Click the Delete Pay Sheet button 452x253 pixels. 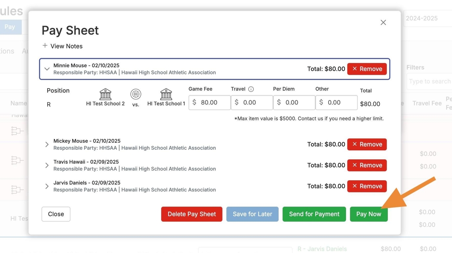tap(192, 214)
